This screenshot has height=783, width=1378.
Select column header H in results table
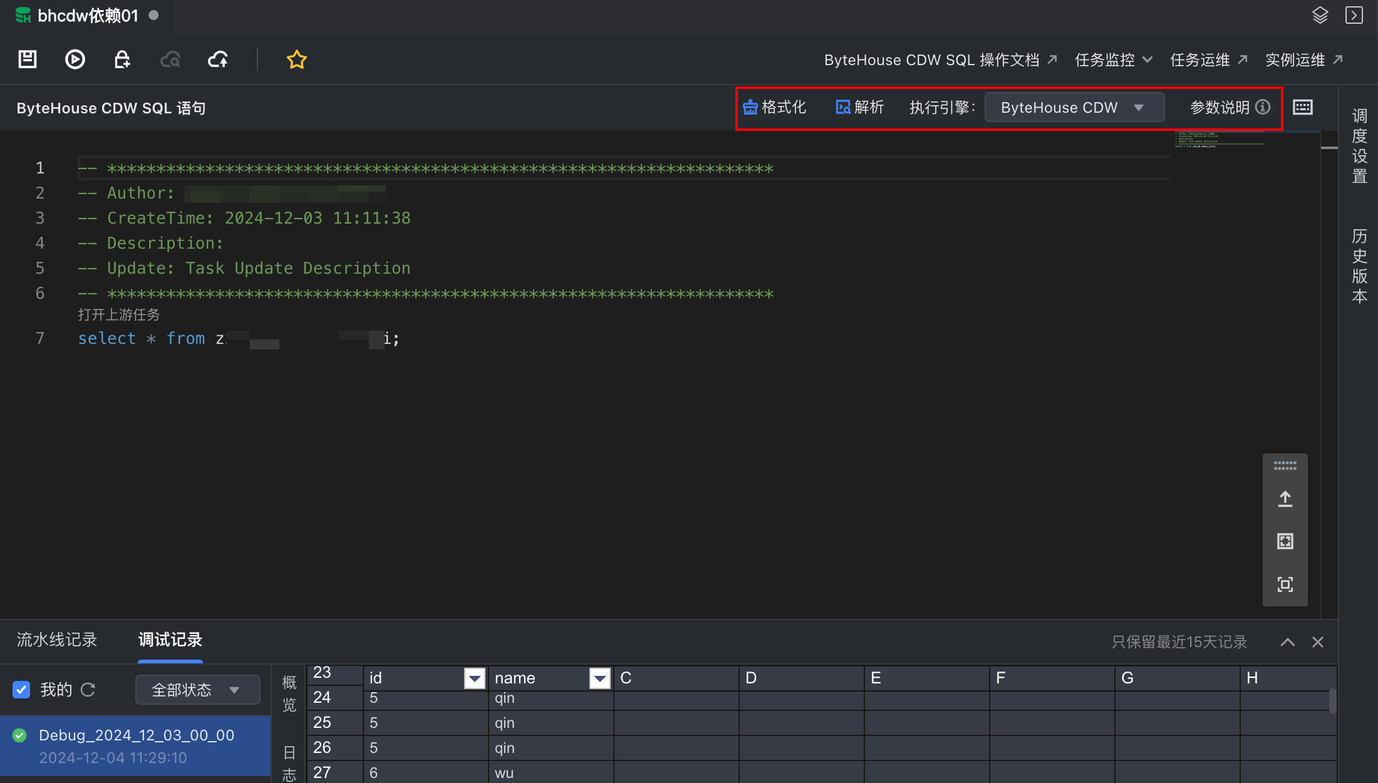1288,678
